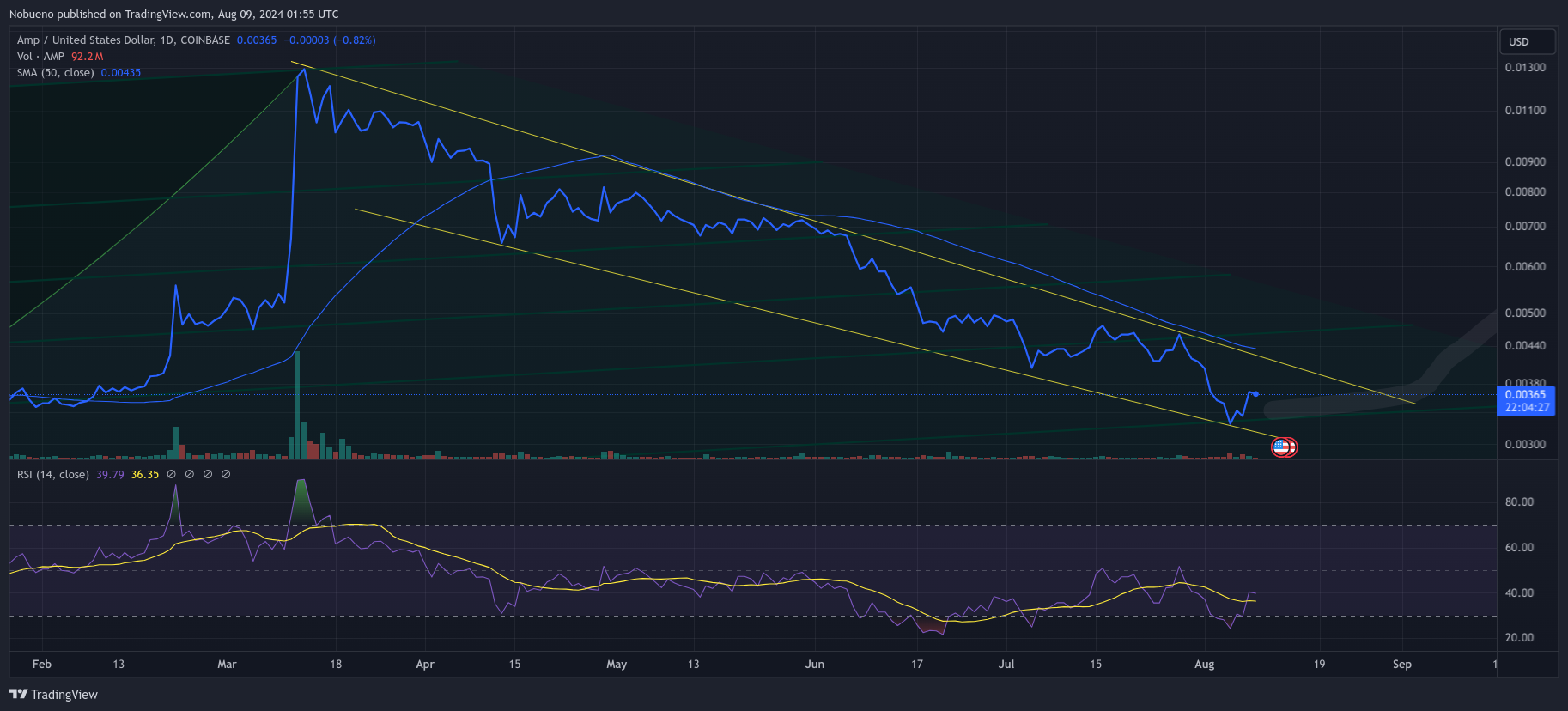Click the 0.01100 price axis label
Image resolution: width=1568 pixels, height=711 pixels.
pos(1525,110)
